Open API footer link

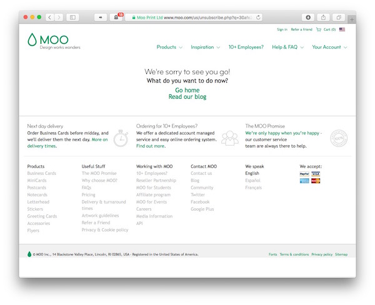pos(139,223)
